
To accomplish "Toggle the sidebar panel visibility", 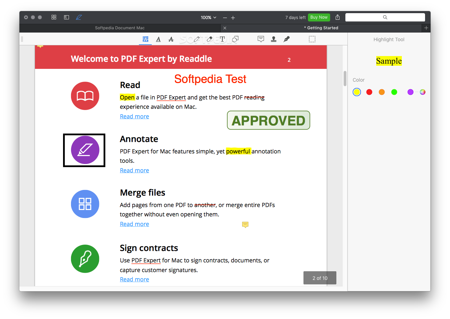I will click(66, 17).
